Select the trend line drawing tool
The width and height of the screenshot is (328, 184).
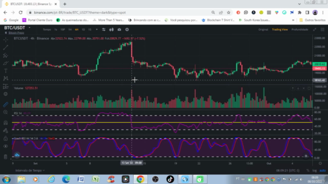pyautogui.click(x=6, y=48)
